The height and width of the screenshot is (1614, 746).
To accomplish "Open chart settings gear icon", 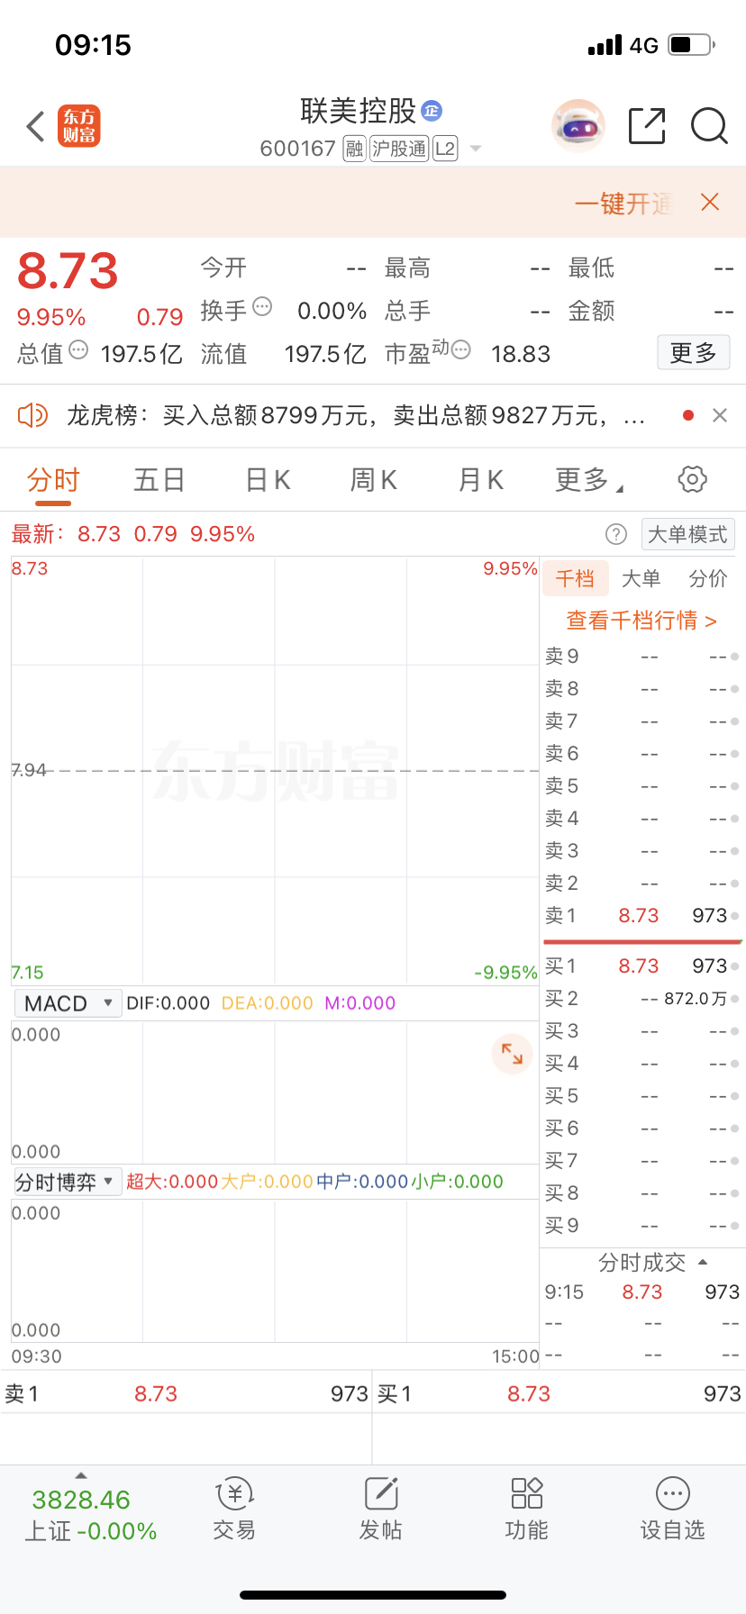I will click(692, 479).
